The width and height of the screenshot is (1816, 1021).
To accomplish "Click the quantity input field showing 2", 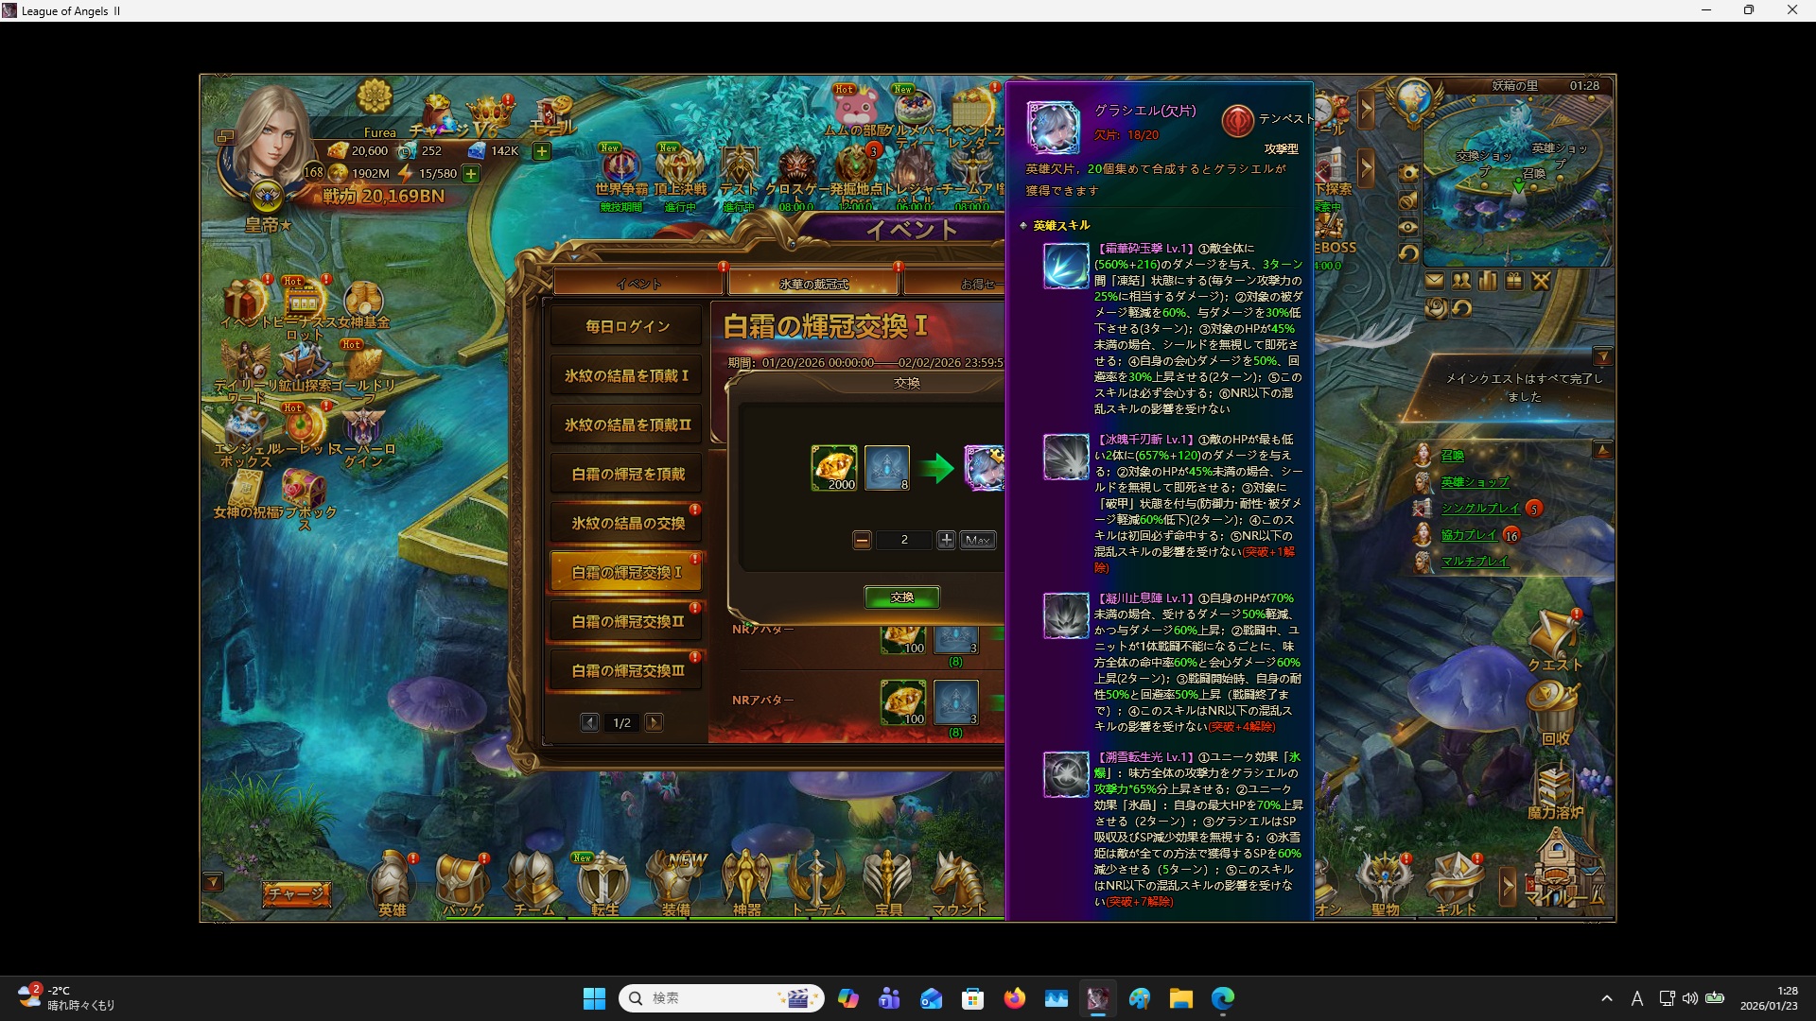I will 904,540.
